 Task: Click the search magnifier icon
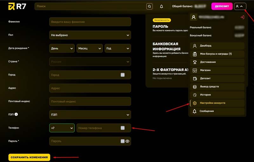pyautogui.click(x=149, y=6)
